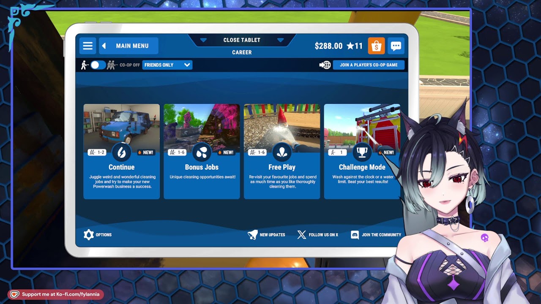541x304 pixels.
Task: Click the globe co-op search icon
Action: click(325, 65)
